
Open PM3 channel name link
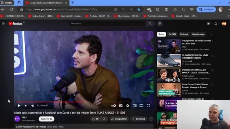[24, 118]
